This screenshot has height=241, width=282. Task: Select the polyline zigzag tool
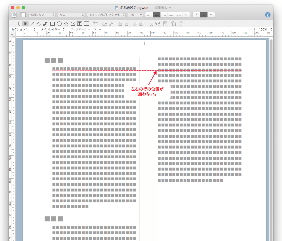tap(39, 24)
